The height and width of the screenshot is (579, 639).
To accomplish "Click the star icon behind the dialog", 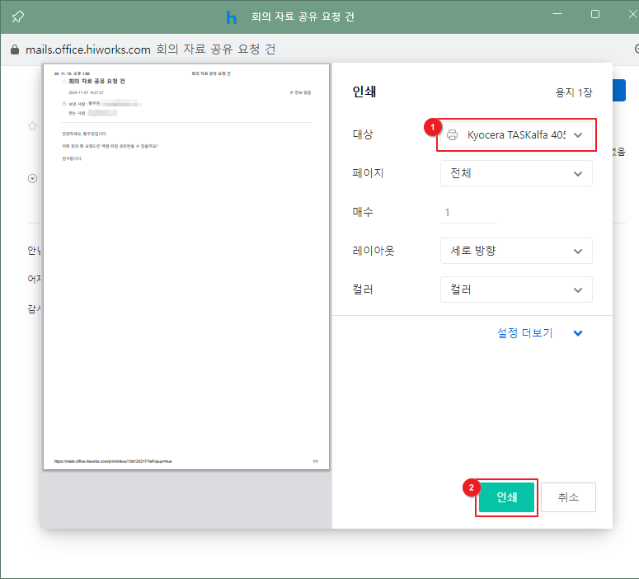I will click(33, 126).
